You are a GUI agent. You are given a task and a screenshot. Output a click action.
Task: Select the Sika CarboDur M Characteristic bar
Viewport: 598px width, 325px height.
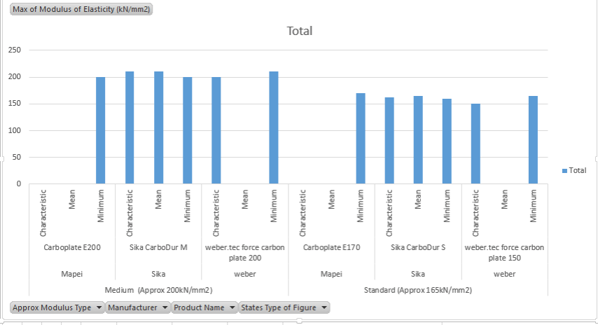tap(130, 127)
